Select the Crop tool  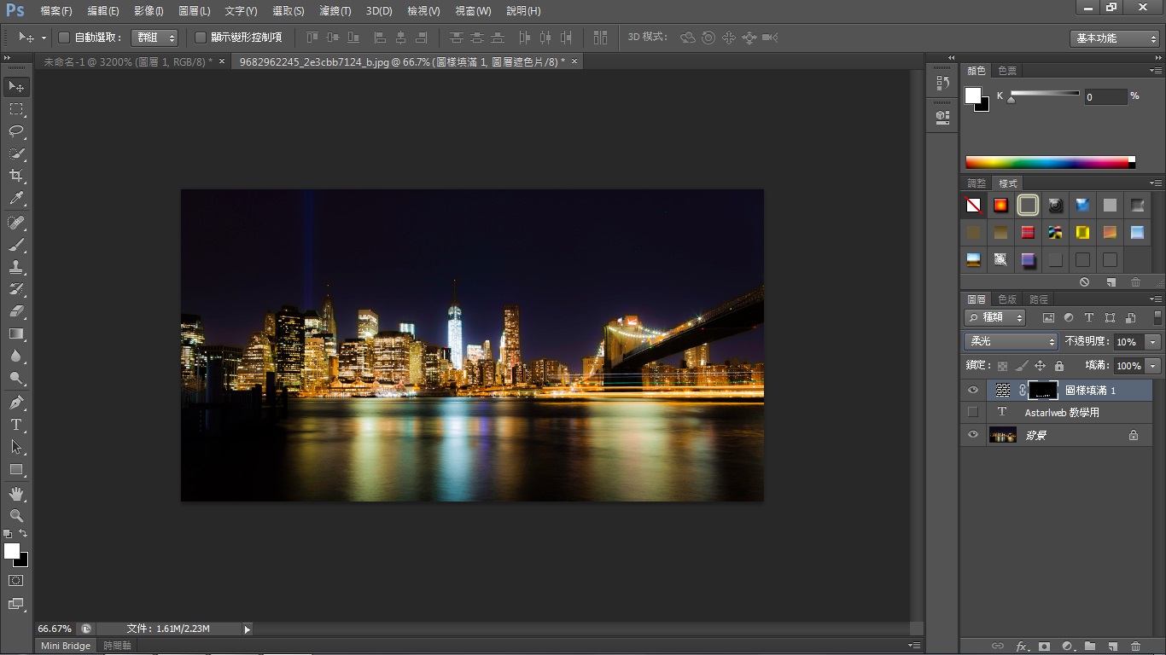[x=16, y=176]
